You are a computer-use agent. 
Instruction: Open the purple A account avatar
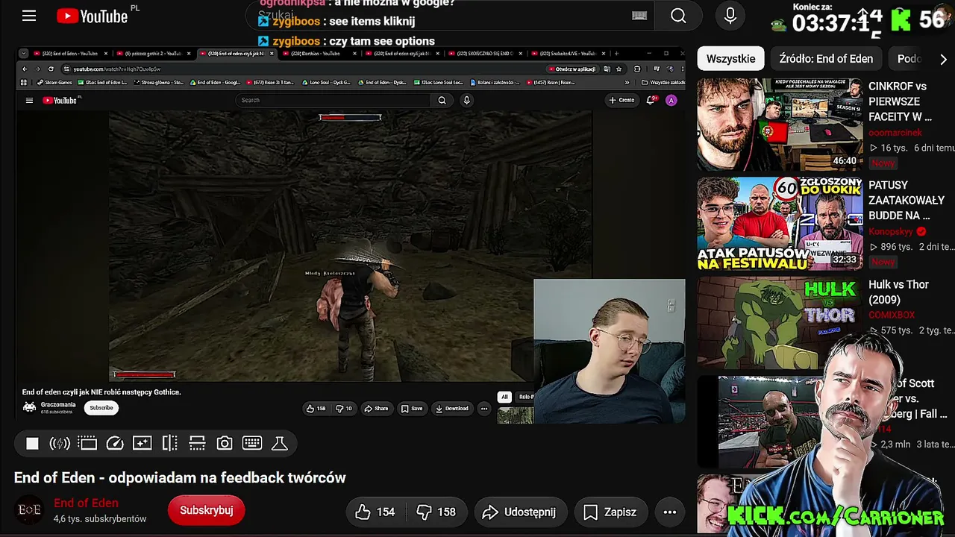(671, 100)
